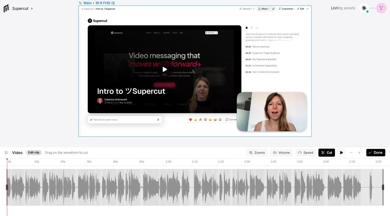Click the microphone icon in ask field
This screenshot has width=390, height=216.
click(158, 120)
